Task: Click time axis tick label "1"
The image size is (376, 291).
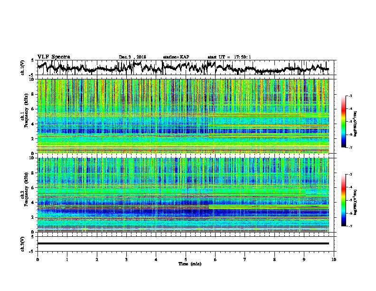Action: point(67,260)
